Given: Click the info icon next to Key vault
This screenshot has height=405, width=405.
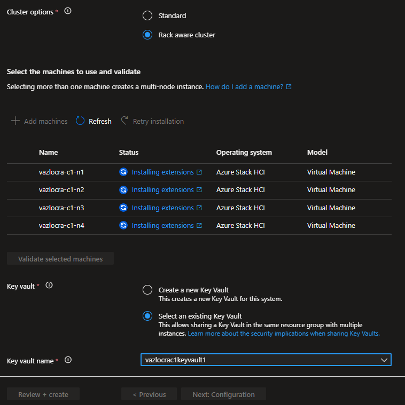Looking at the screenshot, I should coord(49,285).
